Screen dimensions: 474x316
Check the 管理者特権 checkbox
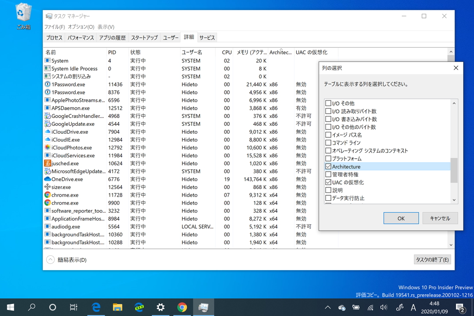328,174
